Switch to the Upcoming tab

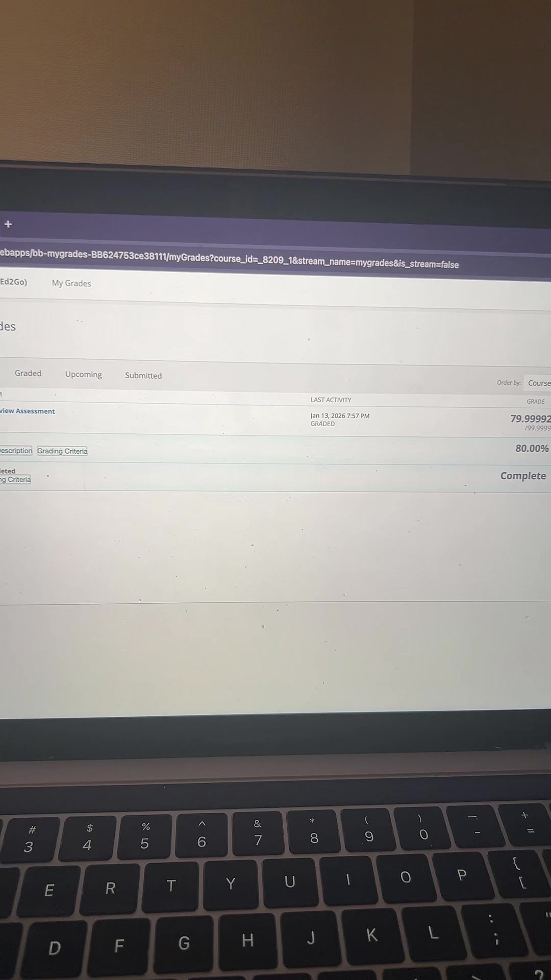(84, 374)
